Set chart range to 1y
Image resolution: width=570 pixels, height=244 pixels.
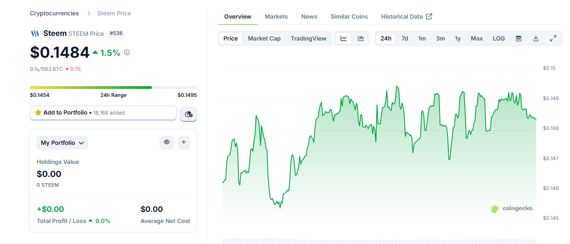458,39
